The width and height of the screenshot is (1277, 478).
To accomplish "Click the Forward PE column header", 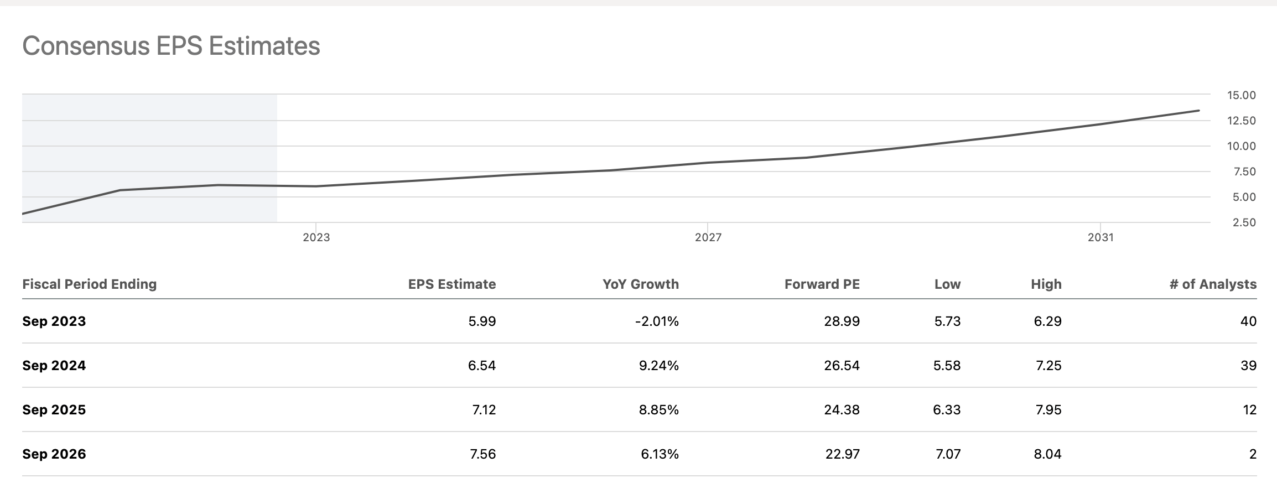I will [822, 284].
